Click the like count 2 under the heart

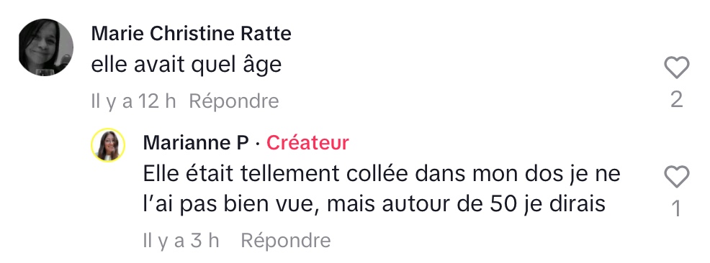point(676,99)
